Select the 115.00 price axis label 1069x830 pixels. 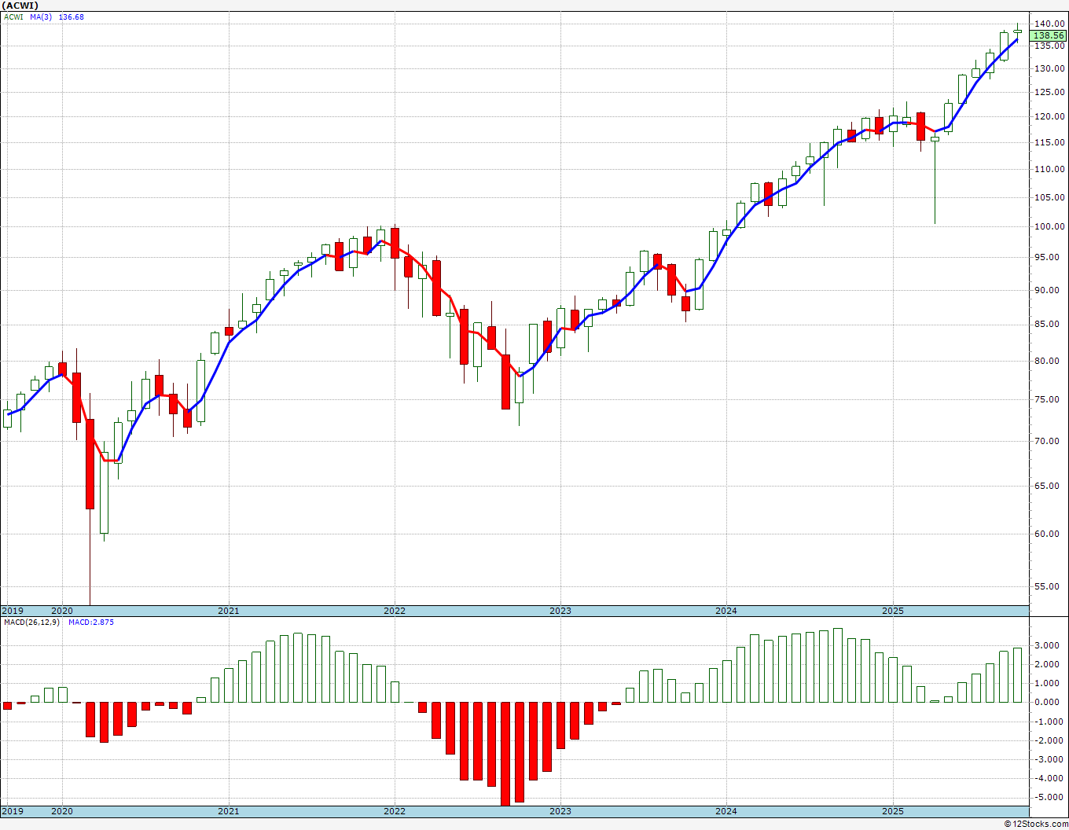pos(1049,142)
